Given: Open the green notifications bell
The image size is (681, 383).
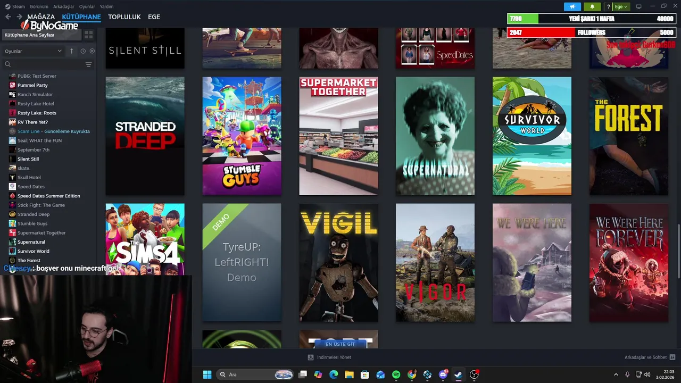Looking at the screenshot, I should (592, 6).
